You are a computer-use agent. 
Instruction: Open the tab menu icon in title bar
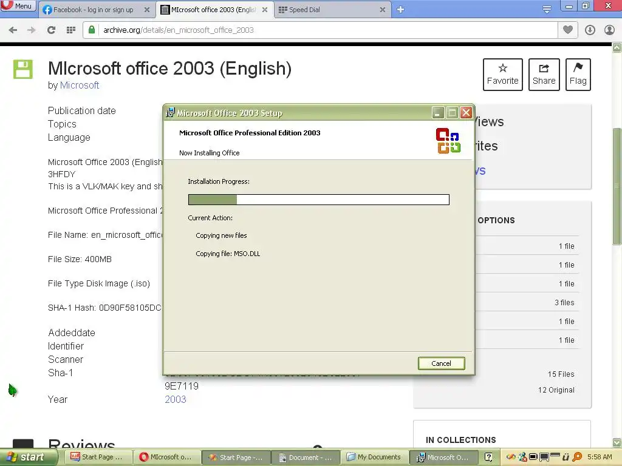click(x=547, y=10)
